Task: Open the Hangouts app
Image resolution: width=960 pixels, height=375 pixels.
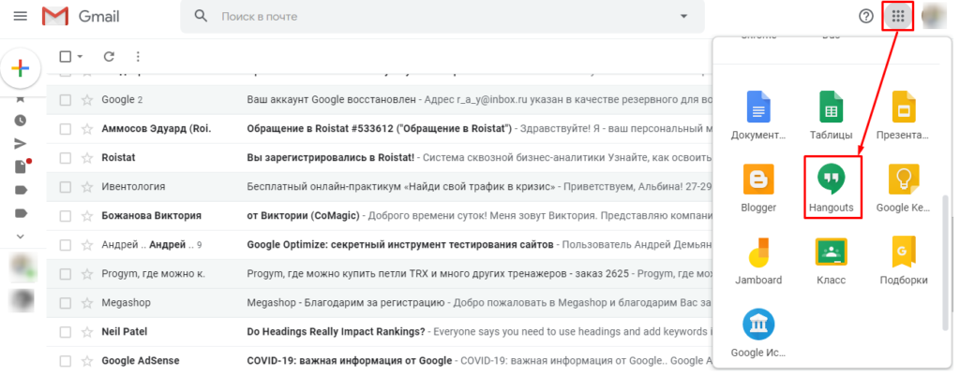Action: tap(832, 186)
